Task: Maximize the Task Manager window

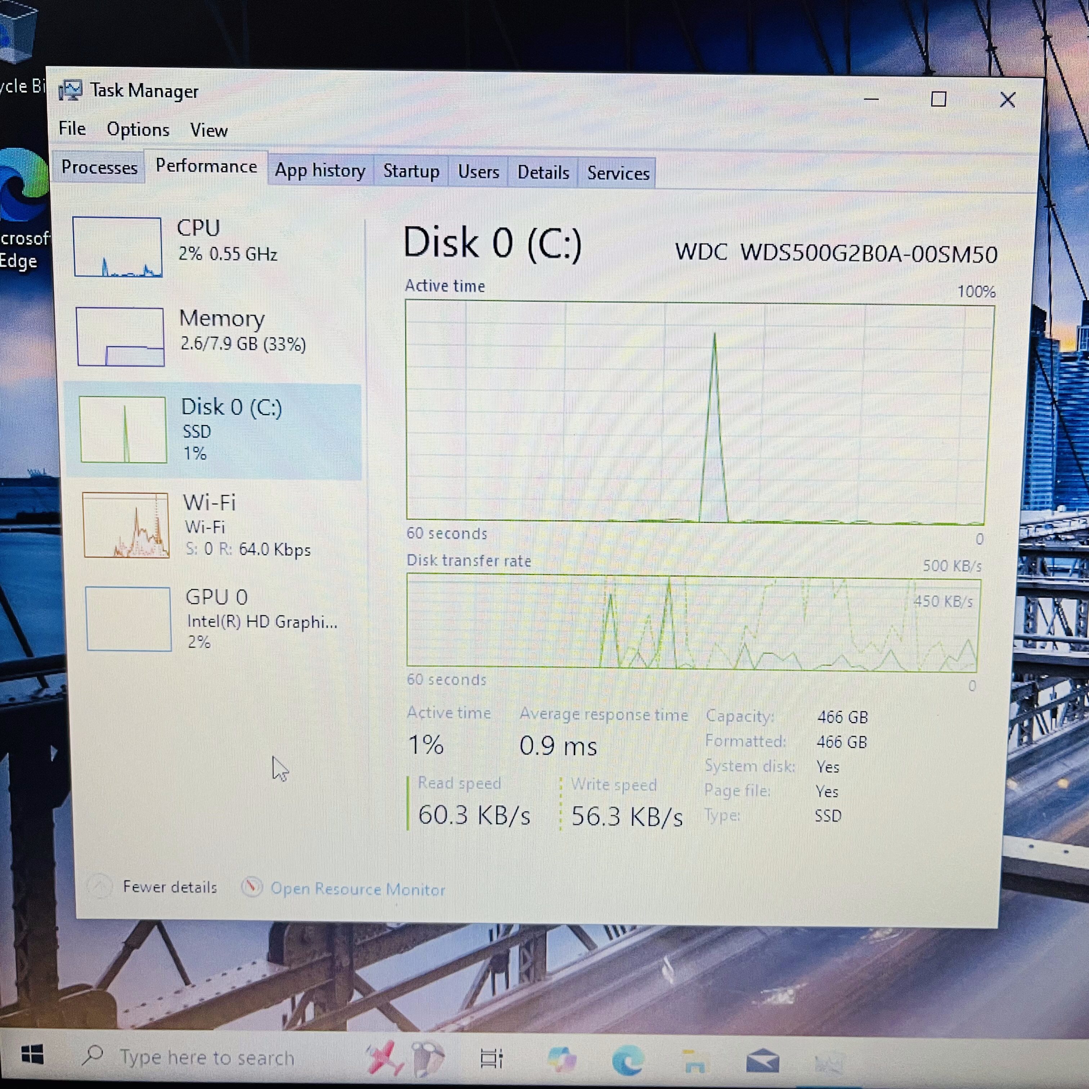Action: (x=938, y=99)
